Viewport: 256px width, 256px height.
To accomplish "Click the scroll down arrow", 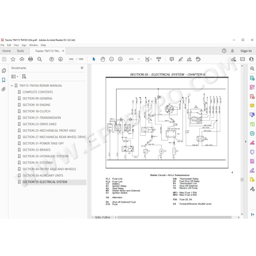I will pyautogui.click(x=242, y=214).
